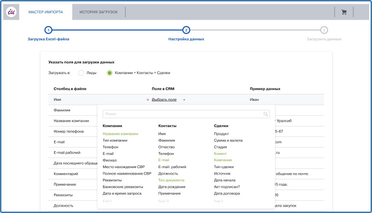The width and height of the screenshot is (372, 213).
Task: Click the Выбрать поле link
Action: click(164, 99)
